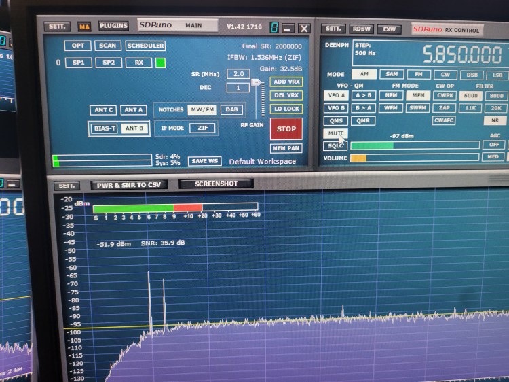Open MEM PAN
The width and height of the screenshot is (509, 382).
pos(286,148)
